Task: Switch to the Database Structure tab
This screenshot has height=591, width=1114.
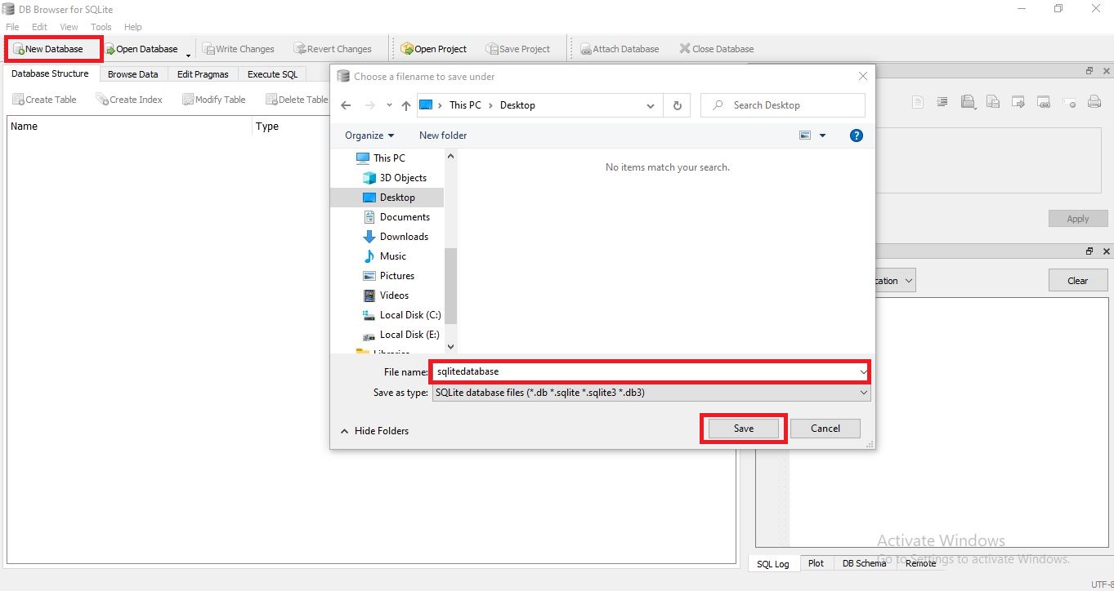Action: [50, 73]
